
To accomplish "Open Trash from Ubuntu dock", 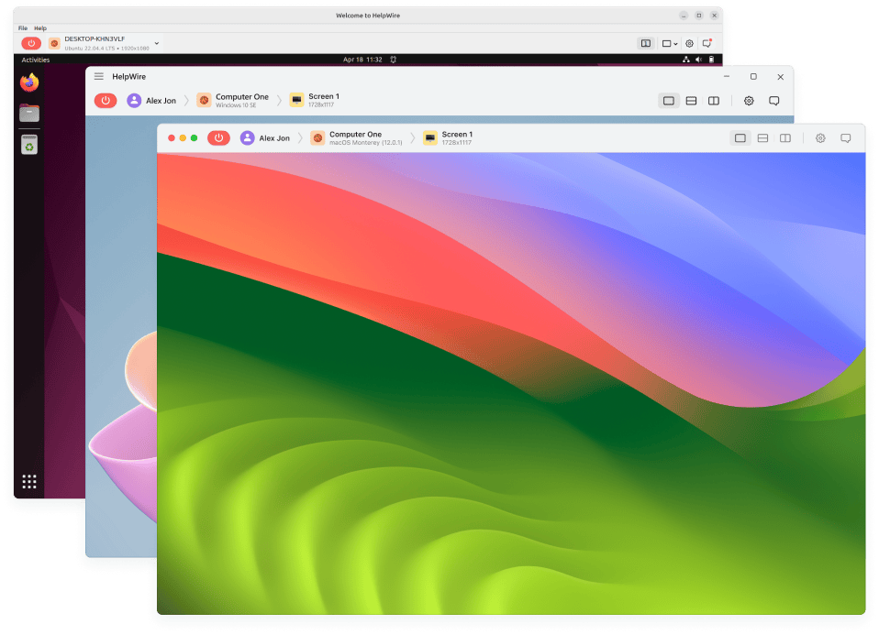I will click(29, 145).
